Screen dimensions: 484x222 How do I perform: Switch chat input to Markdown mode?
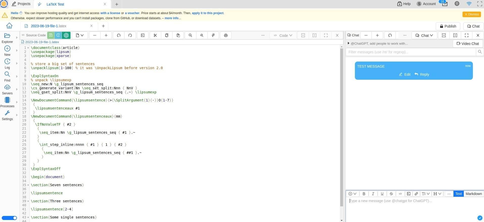[x=474, y=194]
